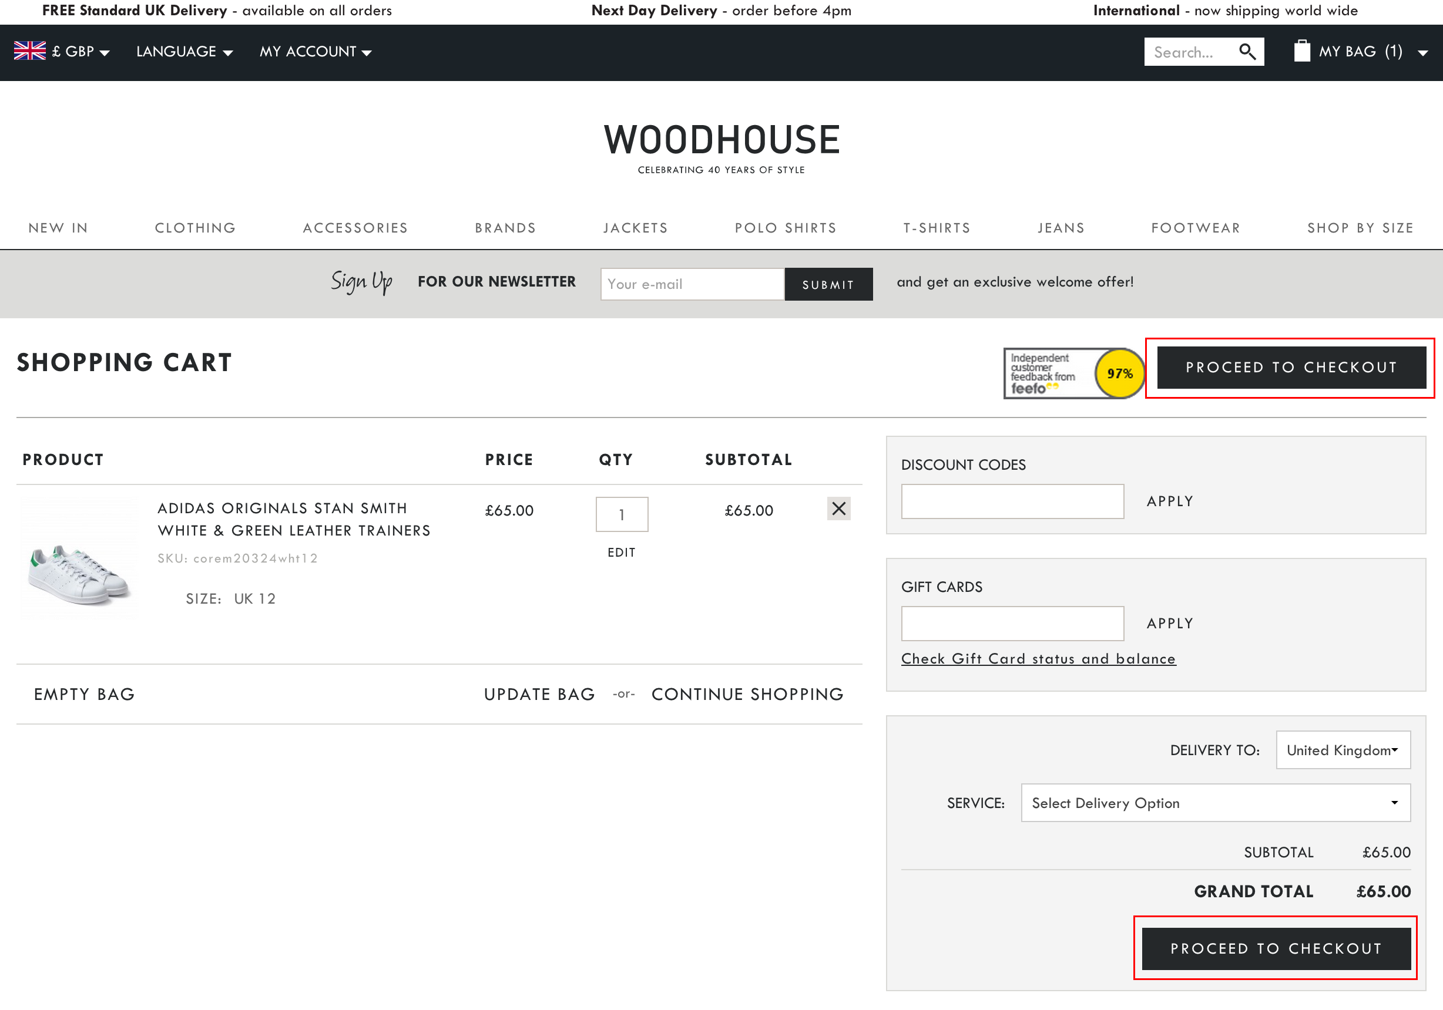This screenshot has width=1443, height=1010.
Task: Click the Stan Smith trainers thumbnail
Action: [79, 560]
